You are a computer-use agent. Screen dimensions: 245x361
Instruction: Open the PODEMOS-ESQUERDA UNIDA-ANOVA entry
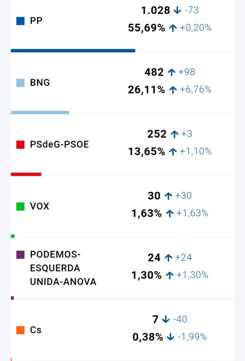coord(63,268)
